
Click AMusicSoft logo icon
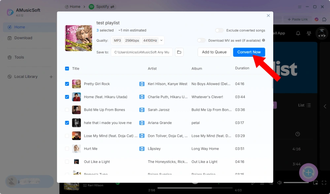(10, 12)
